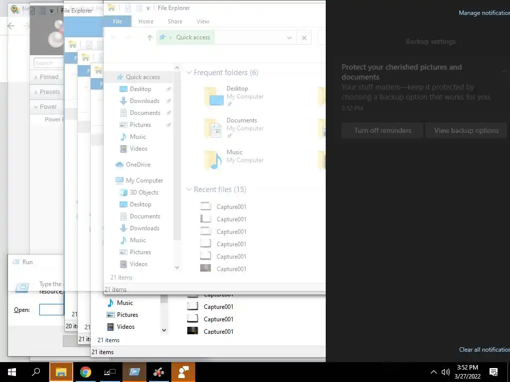
Task: Switch to the View ribbon tab
Action: pos(203,21)
